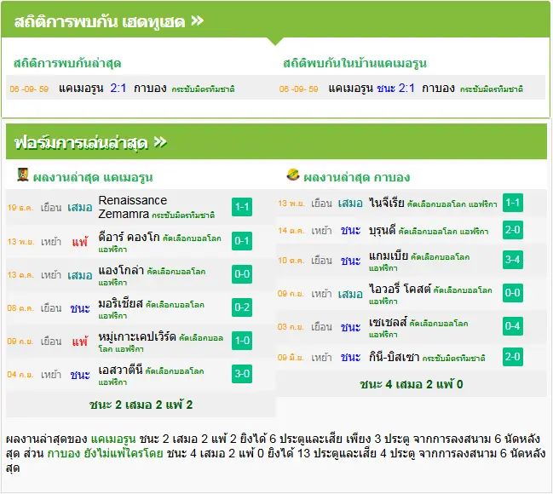
Task: Click the 14 ต.ค. date in Gabon results
Action: click(291, 231)
